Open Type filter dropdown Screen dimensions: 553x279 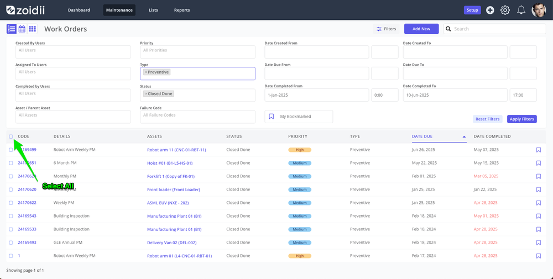coord(197,73)
